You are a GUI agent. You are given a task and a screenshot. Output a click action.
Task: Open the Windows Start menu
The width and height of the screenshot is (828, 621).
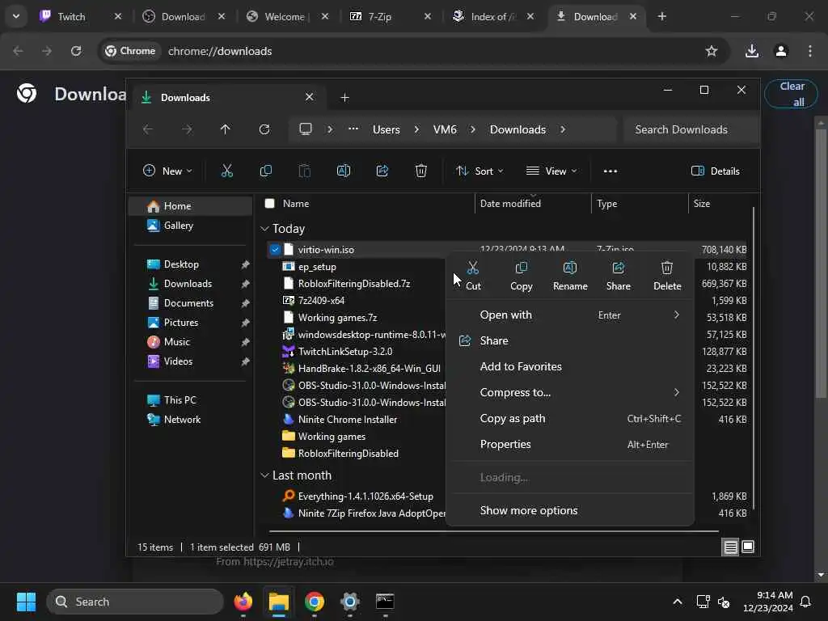[x=26, y=602]
